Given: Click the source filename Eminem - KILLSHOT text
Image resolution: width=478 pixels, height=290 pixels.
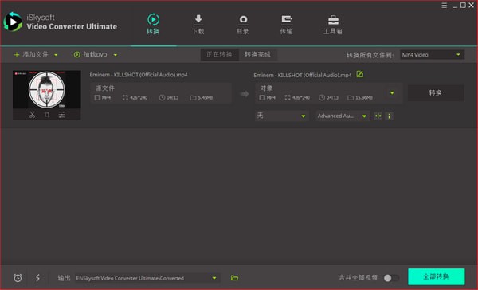Looking at the screenshot, I should [x=139, y=75].
